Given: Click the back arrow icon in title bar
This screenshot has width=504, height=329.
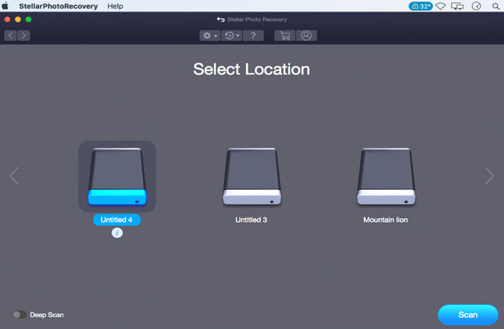Looking at the screenshot, I should point(220,20).
